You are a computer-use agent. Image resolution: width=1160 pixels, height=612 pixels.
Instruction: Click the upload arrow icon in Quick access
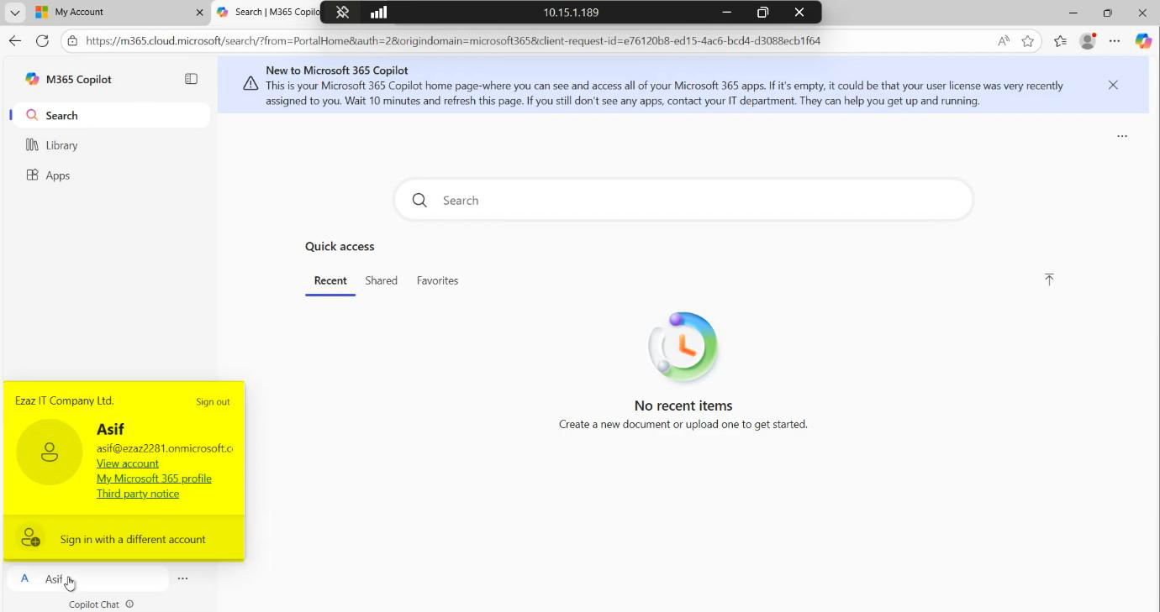(x=1049, y=280)
